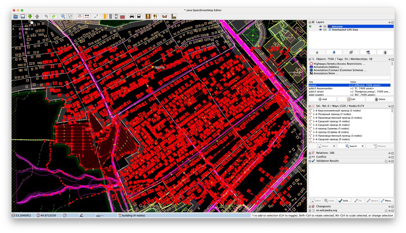The height and width of the screenshot is (233, 406).
Task: Move the layer up with the grey arrow
Action: pyautogui.click(x=318, y=52)
